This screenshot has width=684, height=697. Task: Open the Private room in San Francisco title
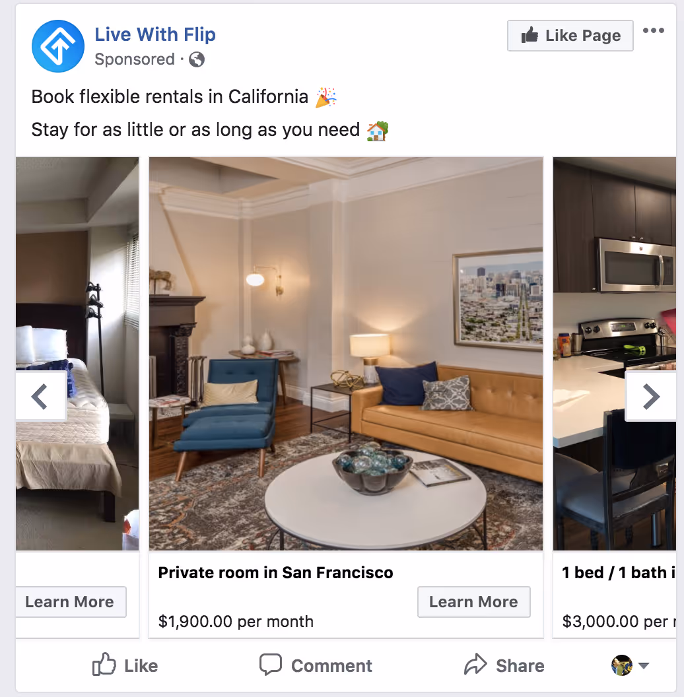click(x=276, y=572)
